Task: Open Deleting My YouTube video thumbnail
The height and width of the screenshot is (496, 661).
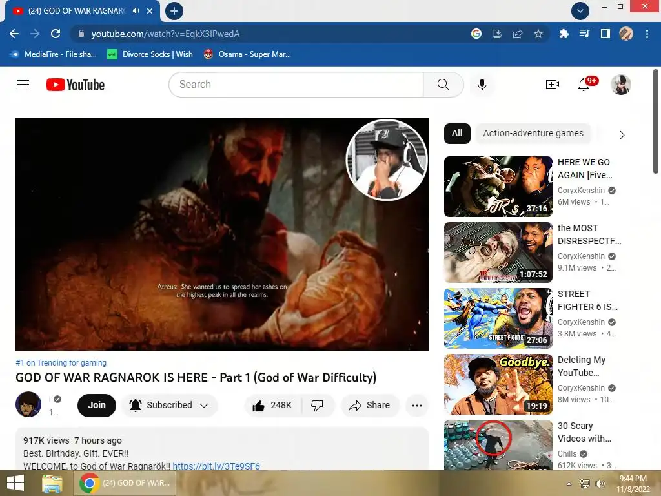Action: [x=498, y=384]
